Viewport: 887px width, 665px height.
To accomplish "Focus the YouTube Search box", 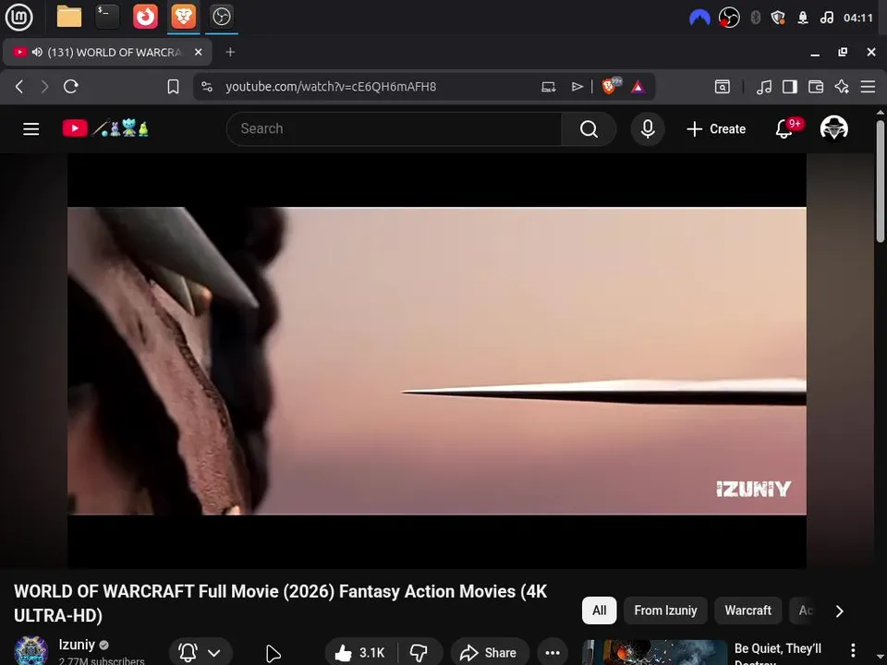I will 394,129.
